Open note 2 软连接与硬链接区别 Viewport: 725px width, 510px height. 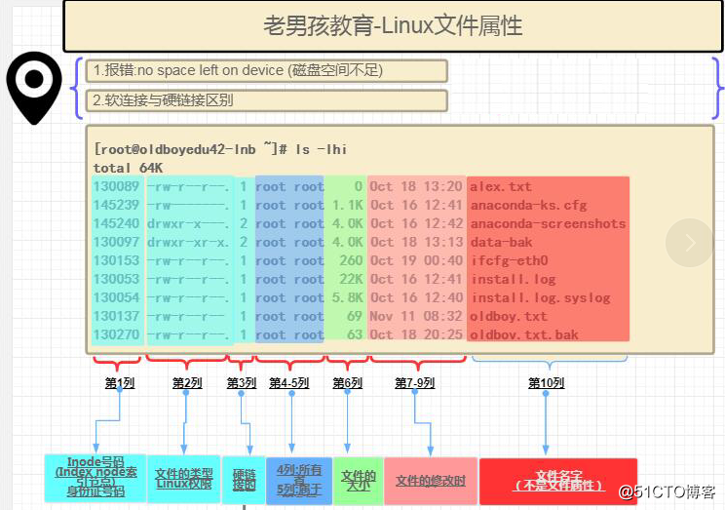click(x=266, y=100)
